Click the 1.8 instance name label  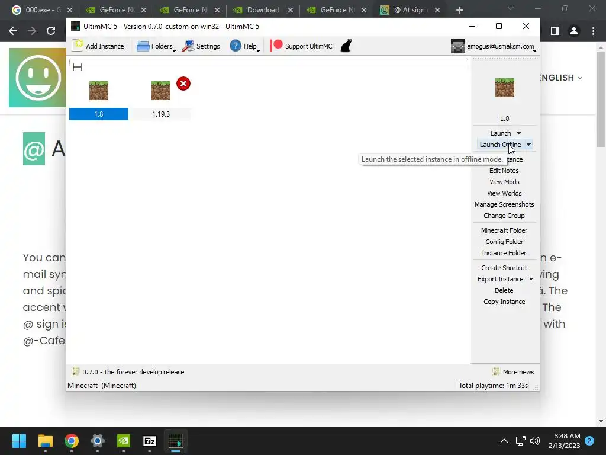pos(99,114)
